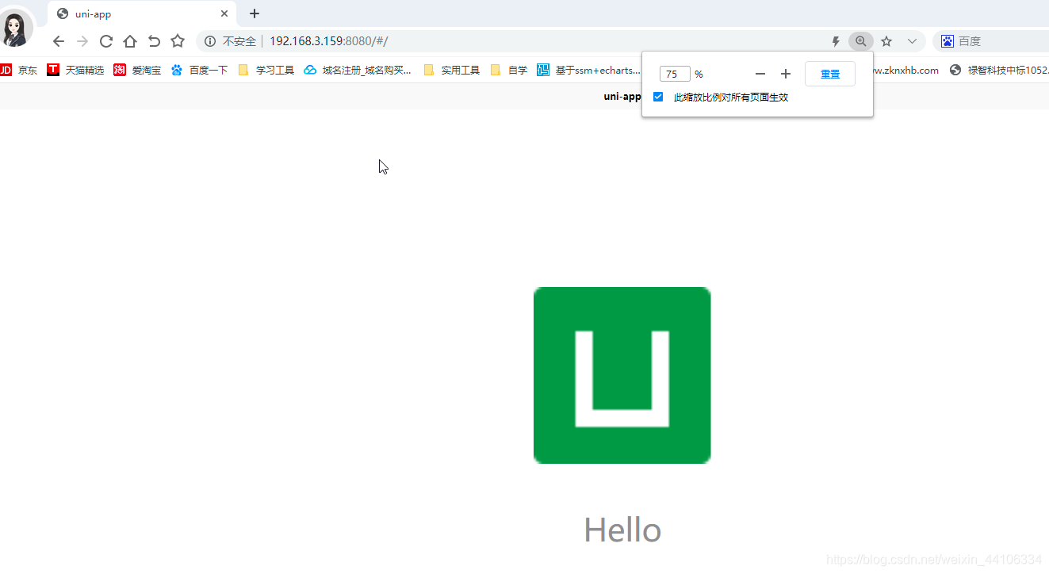The width and height of the screenshot is (1049, 574).
Task: Click the zoom percentage input field
Action: pos(675,74)
